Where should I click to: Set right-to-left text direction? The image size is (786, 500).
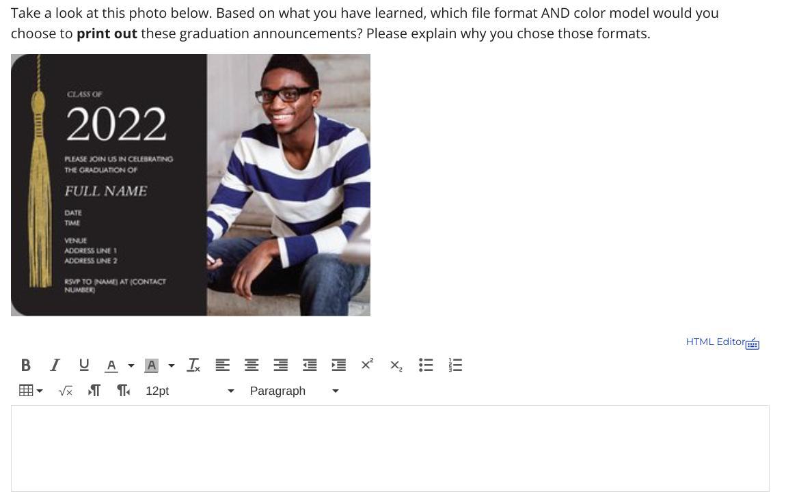pos(123,391)
